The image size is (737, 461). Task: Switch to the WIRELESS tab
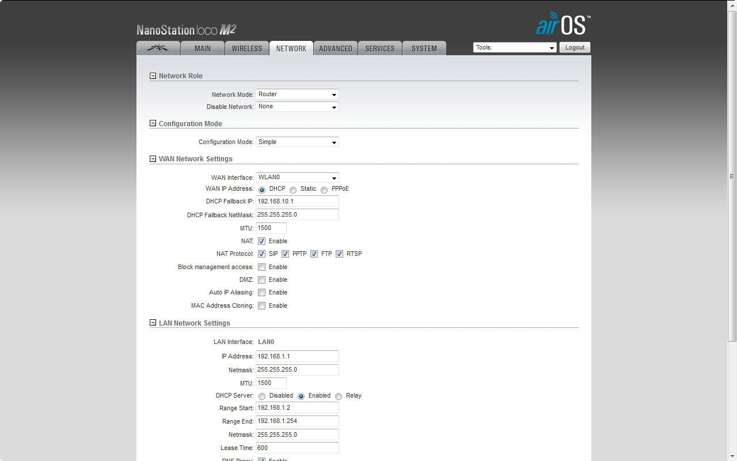click(x=246, y=48)
